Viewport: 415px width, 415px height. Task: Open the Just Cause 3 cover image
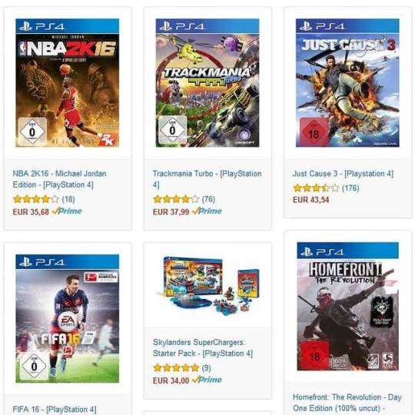[347, 82]
